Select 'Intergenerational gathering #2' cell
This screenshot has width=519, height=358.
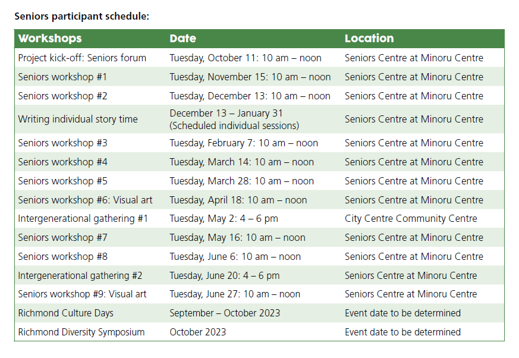pos(80,275)
